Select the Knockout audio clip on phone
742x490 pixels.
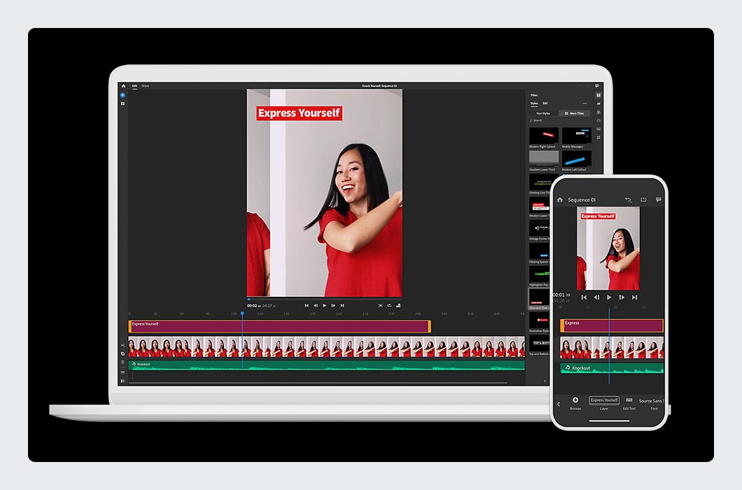click(x=612, y=368)
